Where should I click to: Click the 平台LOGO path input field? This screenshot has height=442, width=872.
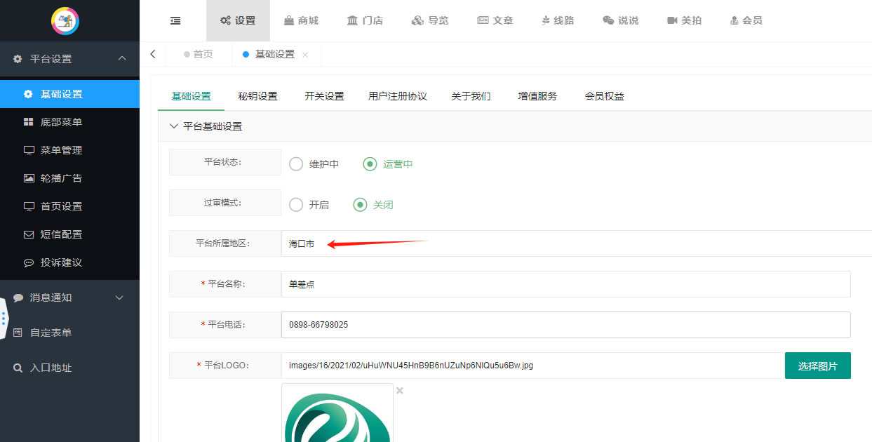pyautogui.click(x=532, y=366)
